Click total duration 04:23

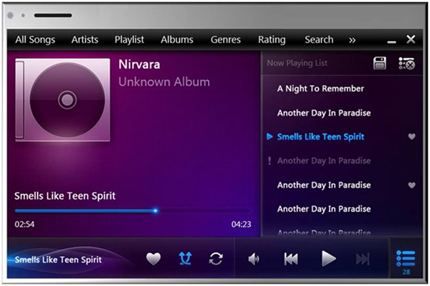tap(241, 224)
